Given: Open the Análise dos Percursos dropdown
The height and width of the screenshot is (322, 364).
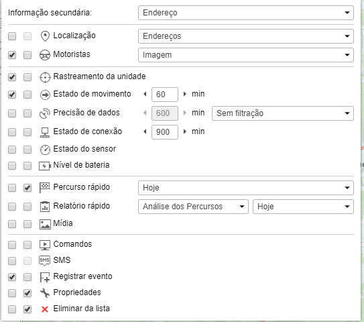Looking at the screenshot, I should (193, 207).
